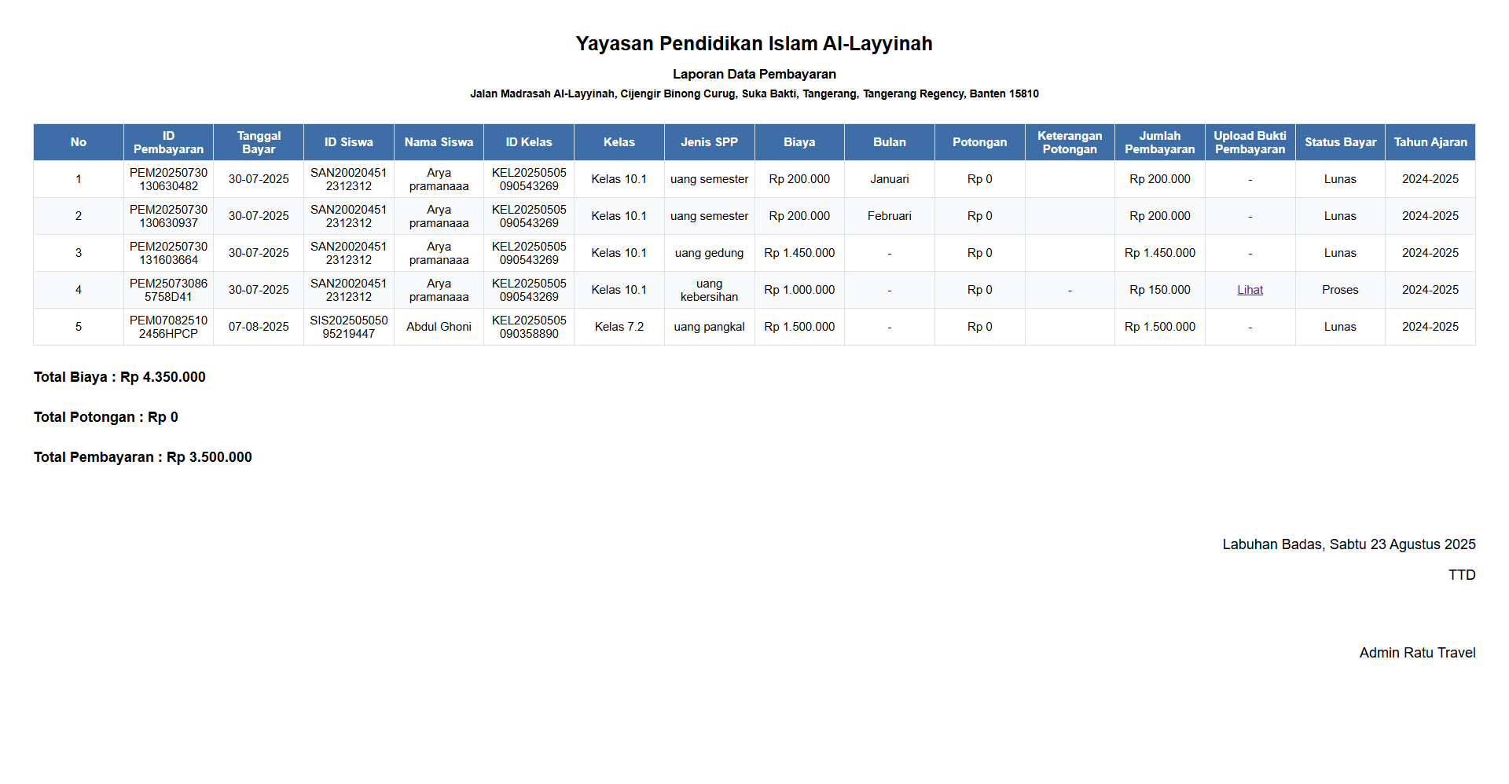Open the Lihat payment proof link

click(1250, 290)
